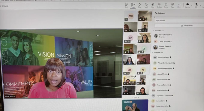This screenshot has height=111, width=204.
Task: Select attendee Alyssa Mosso
Action: click(162, 74)
